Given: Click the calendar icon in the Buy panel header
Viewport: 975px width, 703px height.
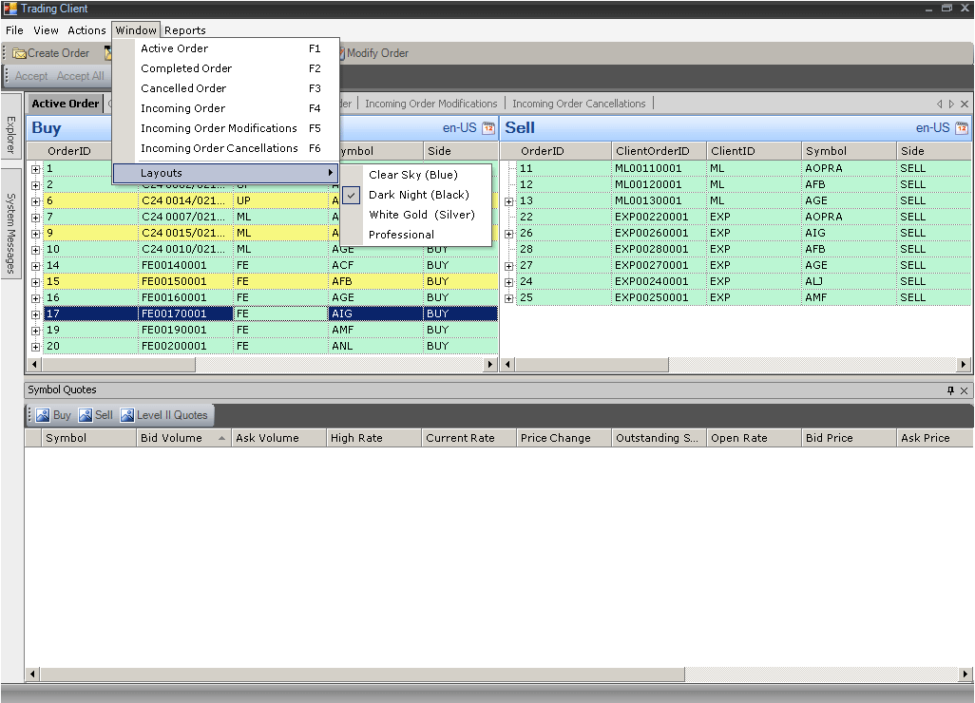Looking at the screenshot, I should point(488,128).
